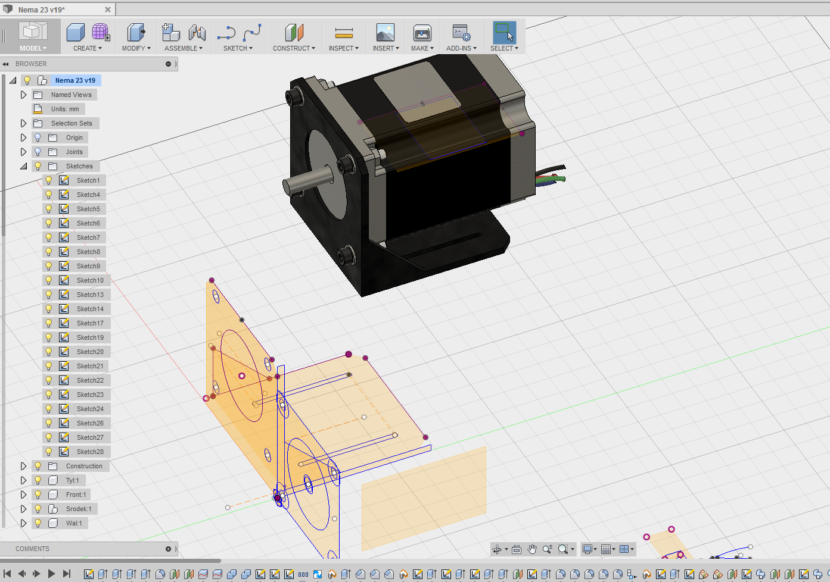Toggle the Nema 23 v19 root bulb
The width and height of the screenshot is (830, 582).
coord(27,80)
